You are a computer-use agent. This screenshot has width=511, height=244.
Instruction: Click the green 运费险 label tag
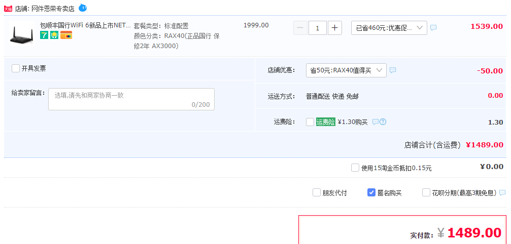[x=326, y=122]
